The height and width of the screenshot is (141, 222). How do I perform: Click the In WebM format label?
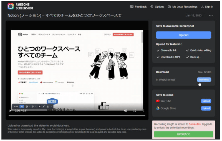(x=165, y=80)
